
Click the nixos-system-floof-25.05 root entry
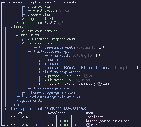point(47,109)
